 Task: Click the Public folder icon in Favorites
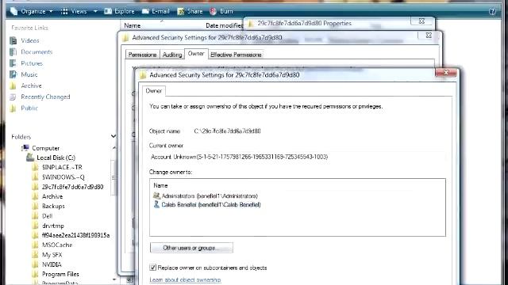tap(13, 108)
